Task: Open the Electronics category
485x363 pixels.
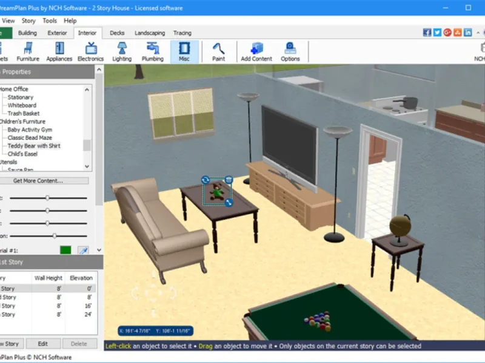Action: [90, 52]
